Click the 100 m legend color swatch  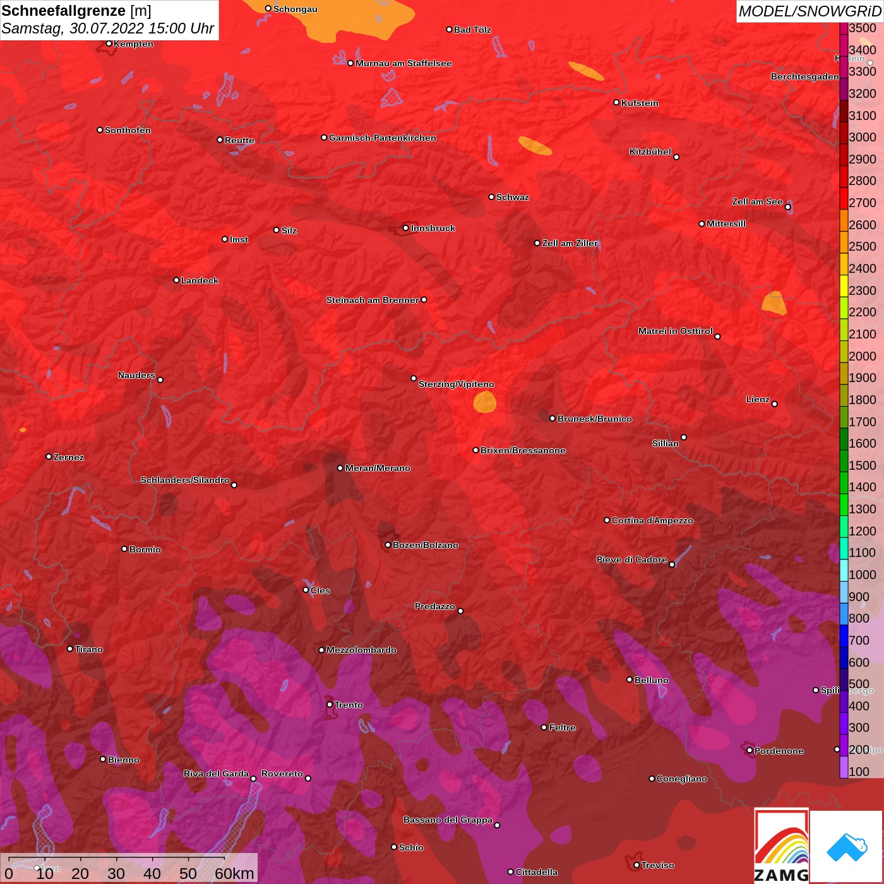844,767
